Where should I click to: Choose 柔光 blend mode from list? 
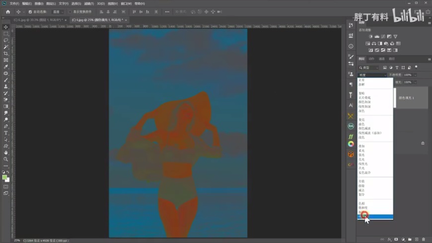click(361, 151)
